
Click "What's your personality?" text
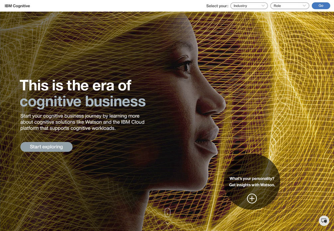252,179
